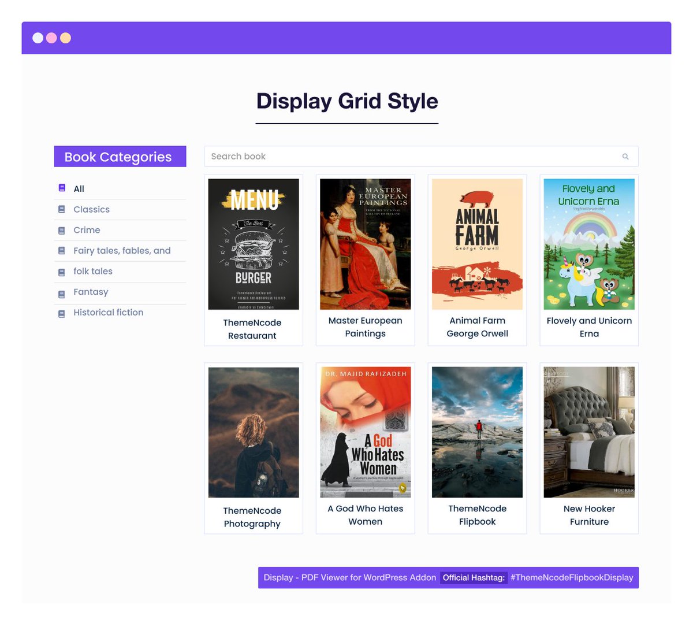Click the book icon beside Crime

pos(62,231)
